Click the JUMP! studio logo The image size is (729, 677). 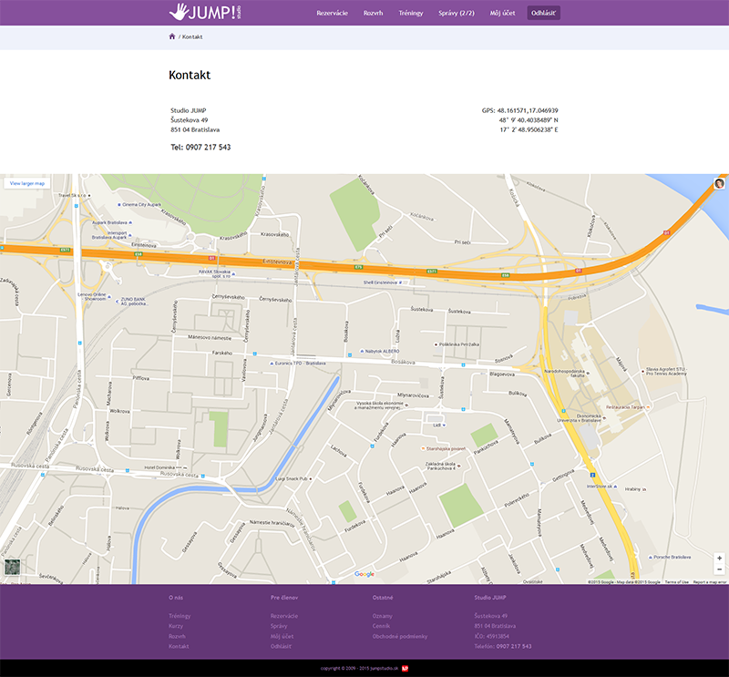point(205,12)
